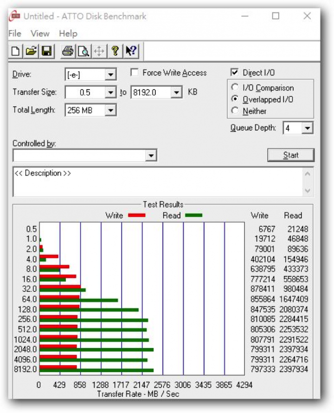Click the red Write legend swatch

[x=136, y=215]
